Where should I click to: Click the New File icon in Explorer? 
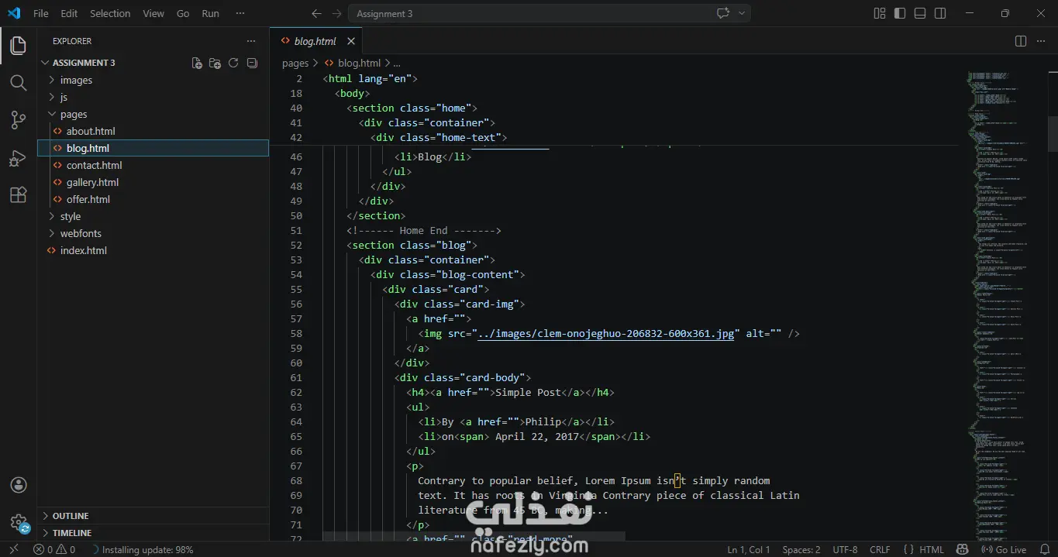click(197, 63)
